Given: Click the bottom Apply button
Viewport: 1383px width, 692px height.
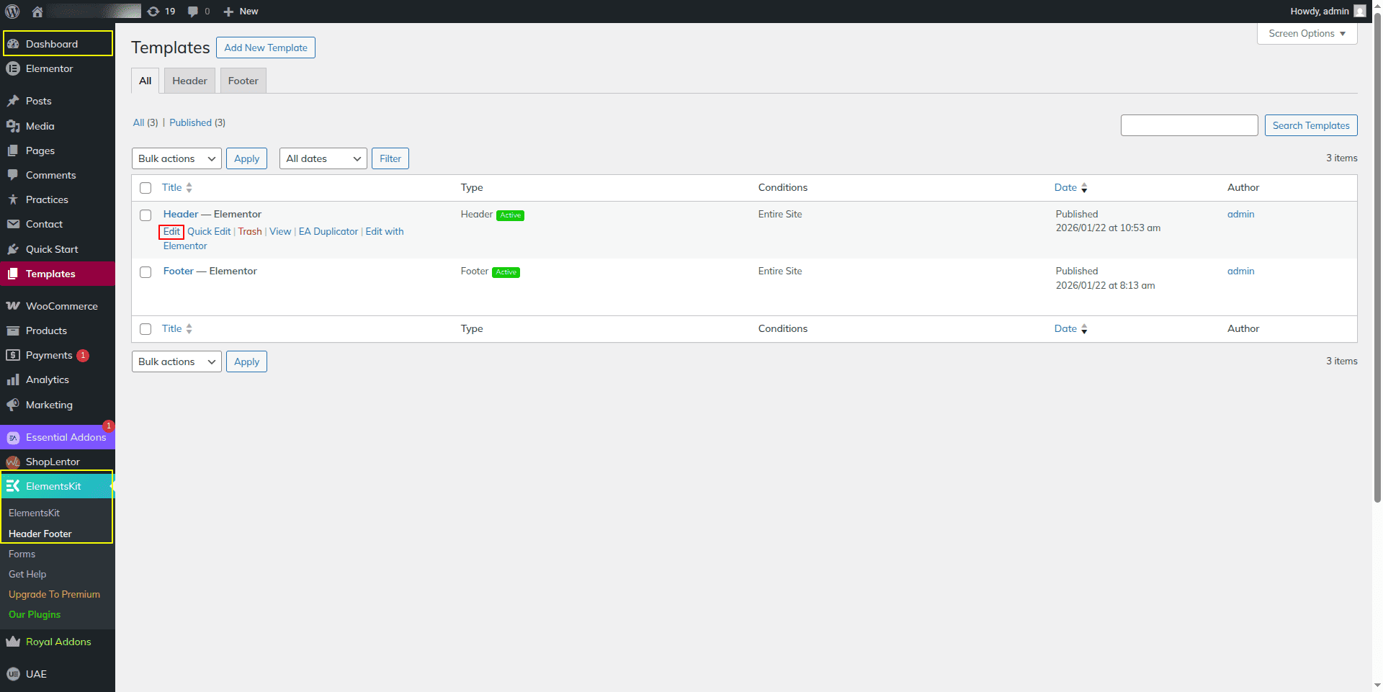Looking at the screenshot, I should coord(246,361).
